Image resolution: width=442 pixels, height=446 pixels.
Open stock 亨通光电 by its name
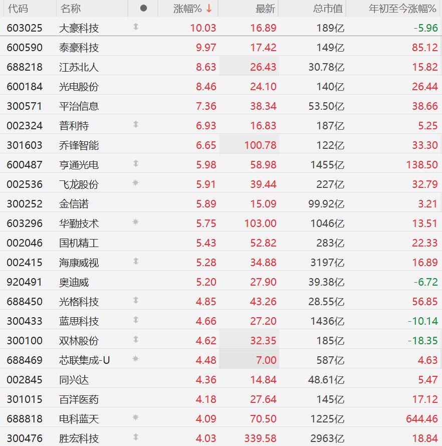click(79, 164)
